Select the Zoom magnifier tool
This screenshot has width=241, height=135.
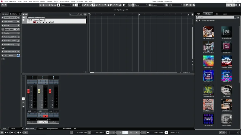(x=105, y=5)
